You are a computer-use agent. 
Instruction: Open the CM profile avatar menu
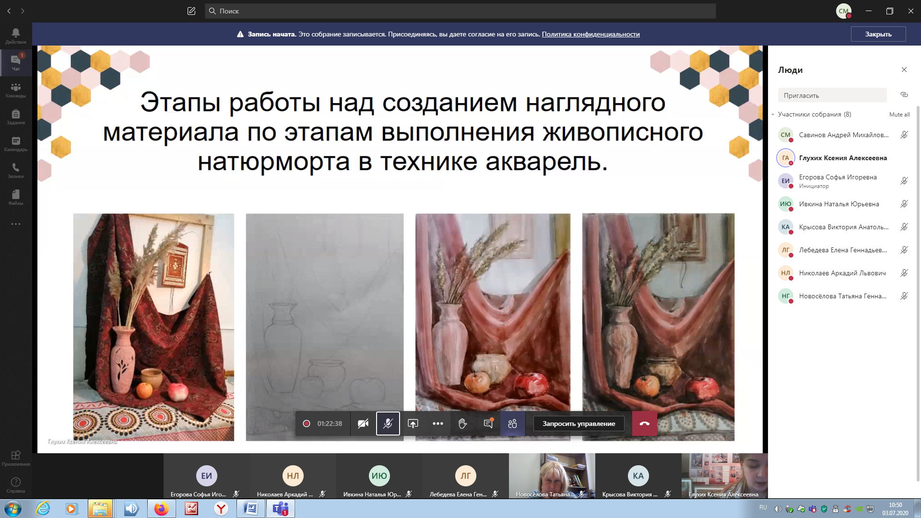coord(844,11)
